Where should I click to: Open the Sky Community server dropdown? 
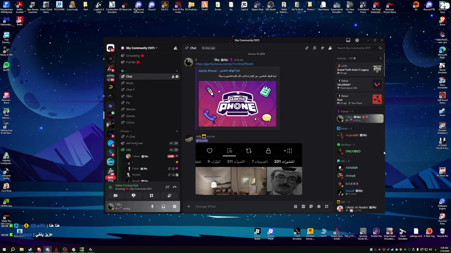click(141, 48)
